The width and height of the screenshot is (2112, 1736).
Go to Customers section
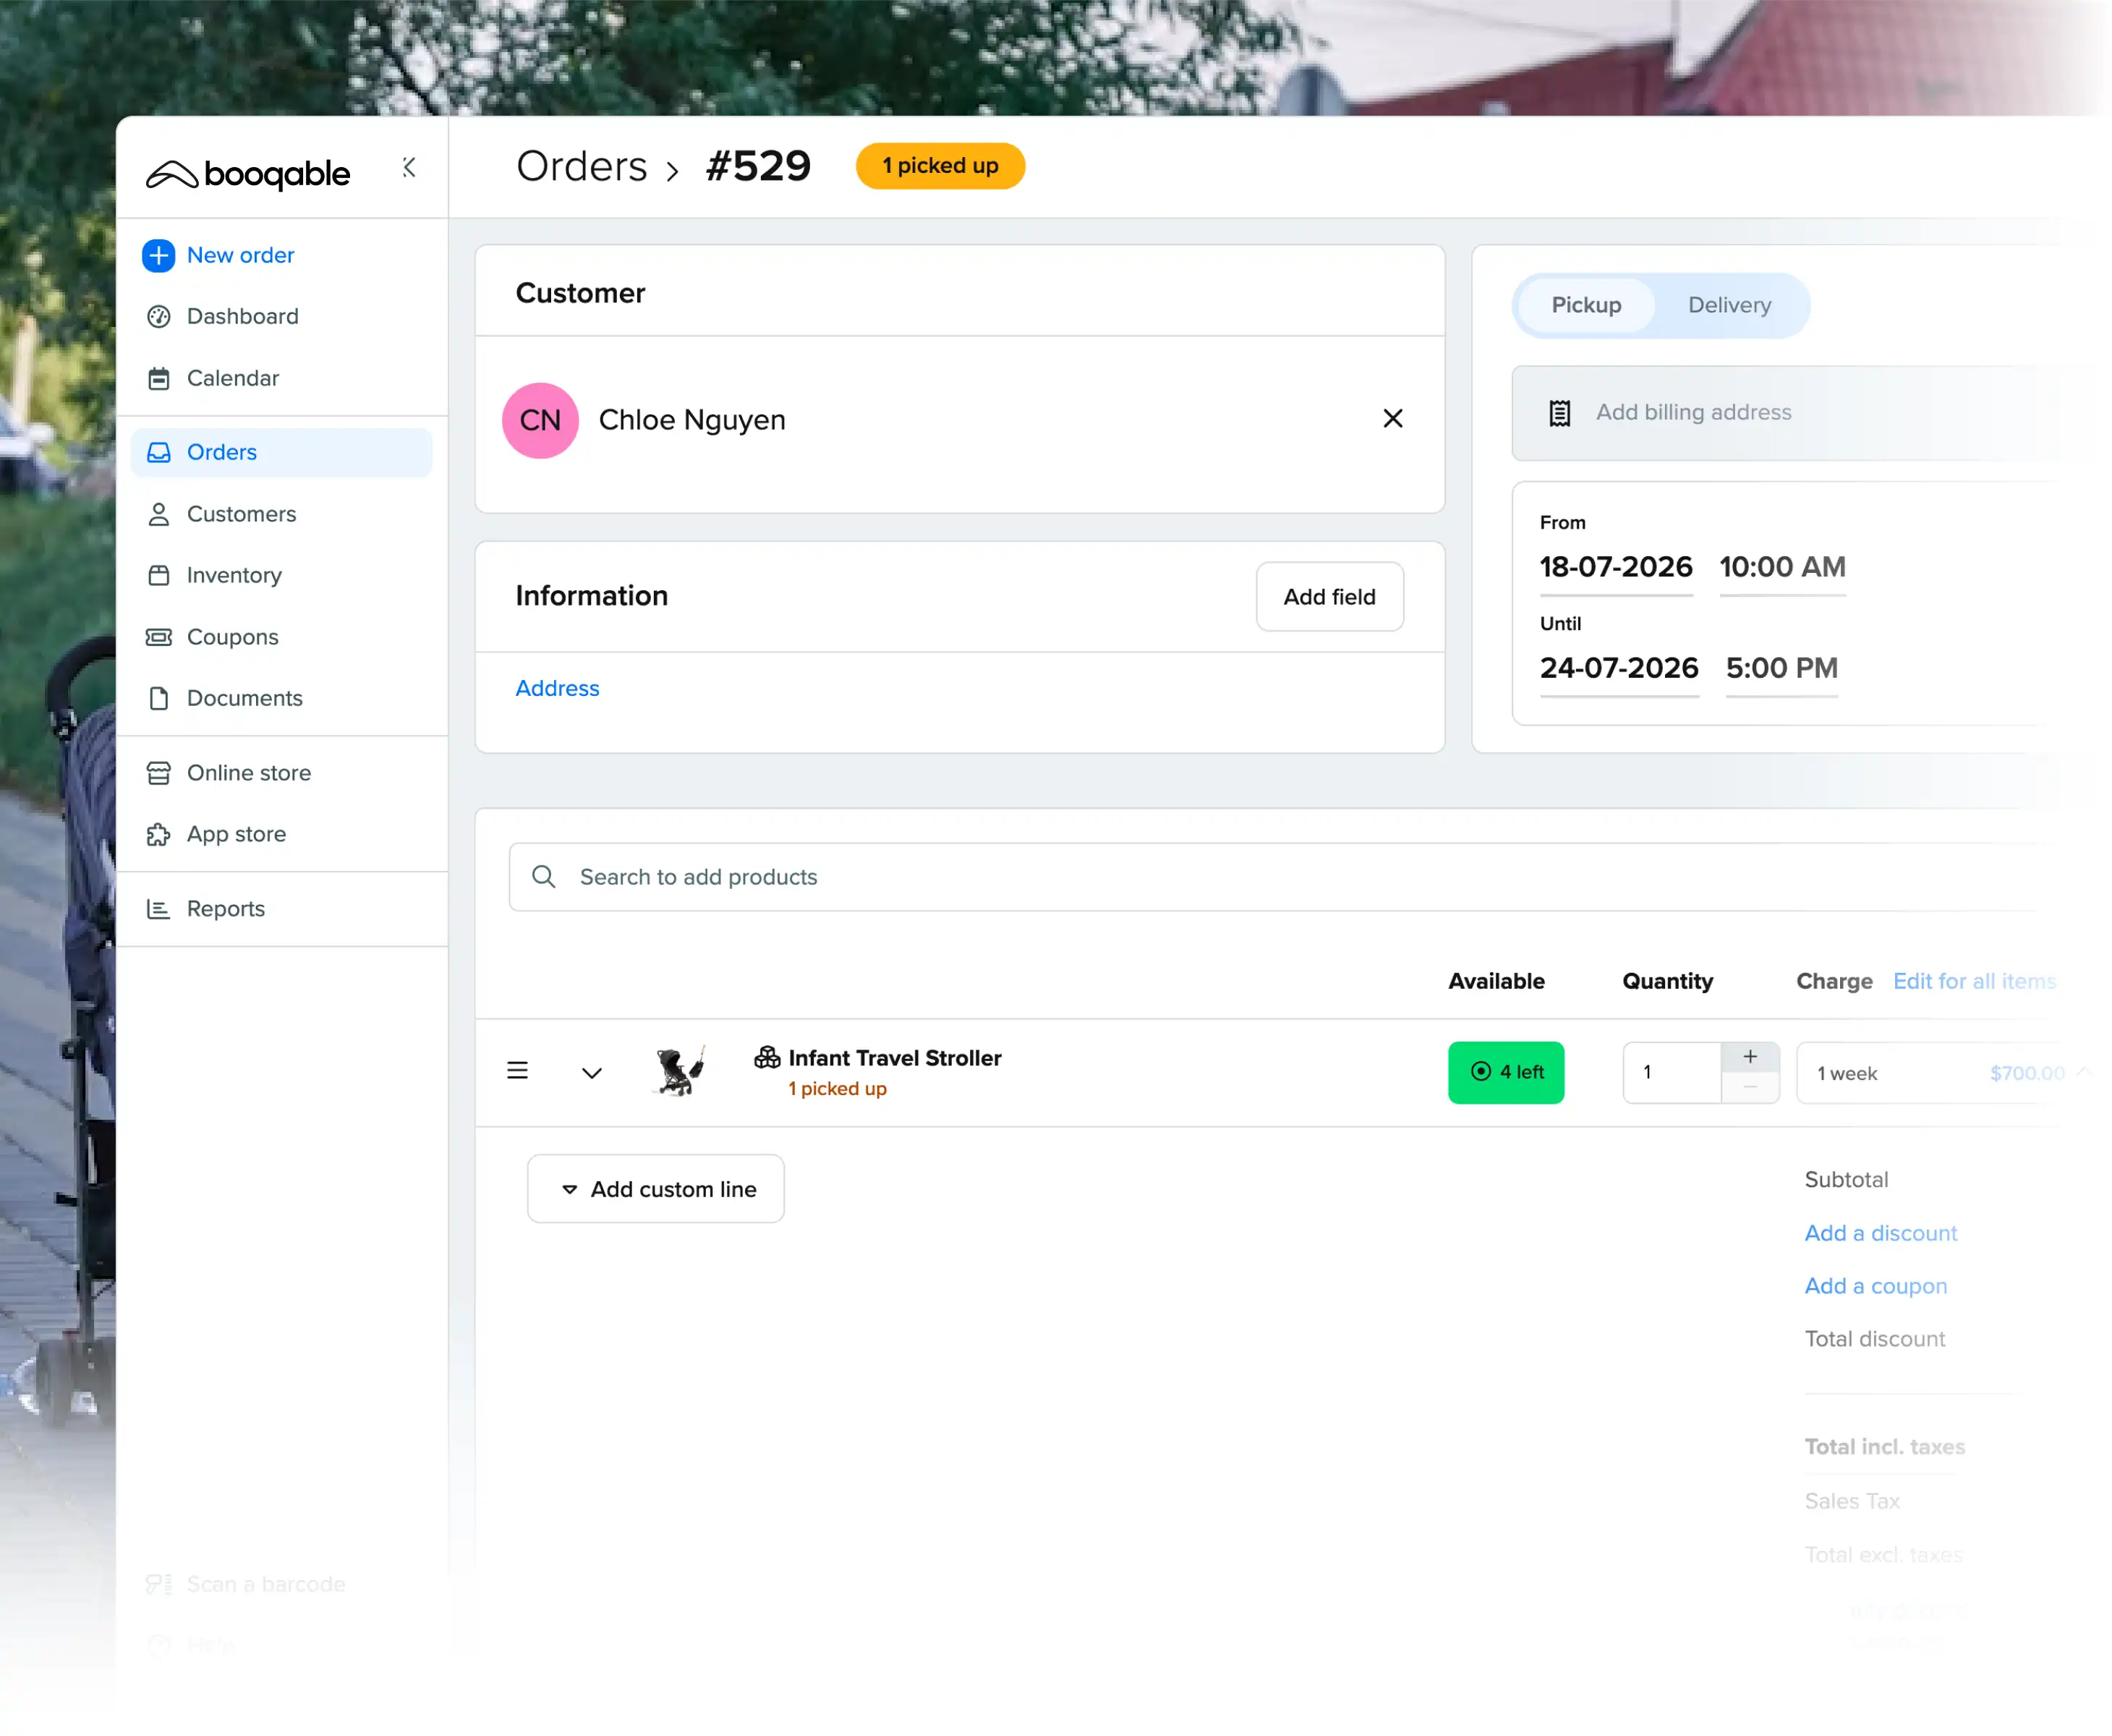point(241,514)
